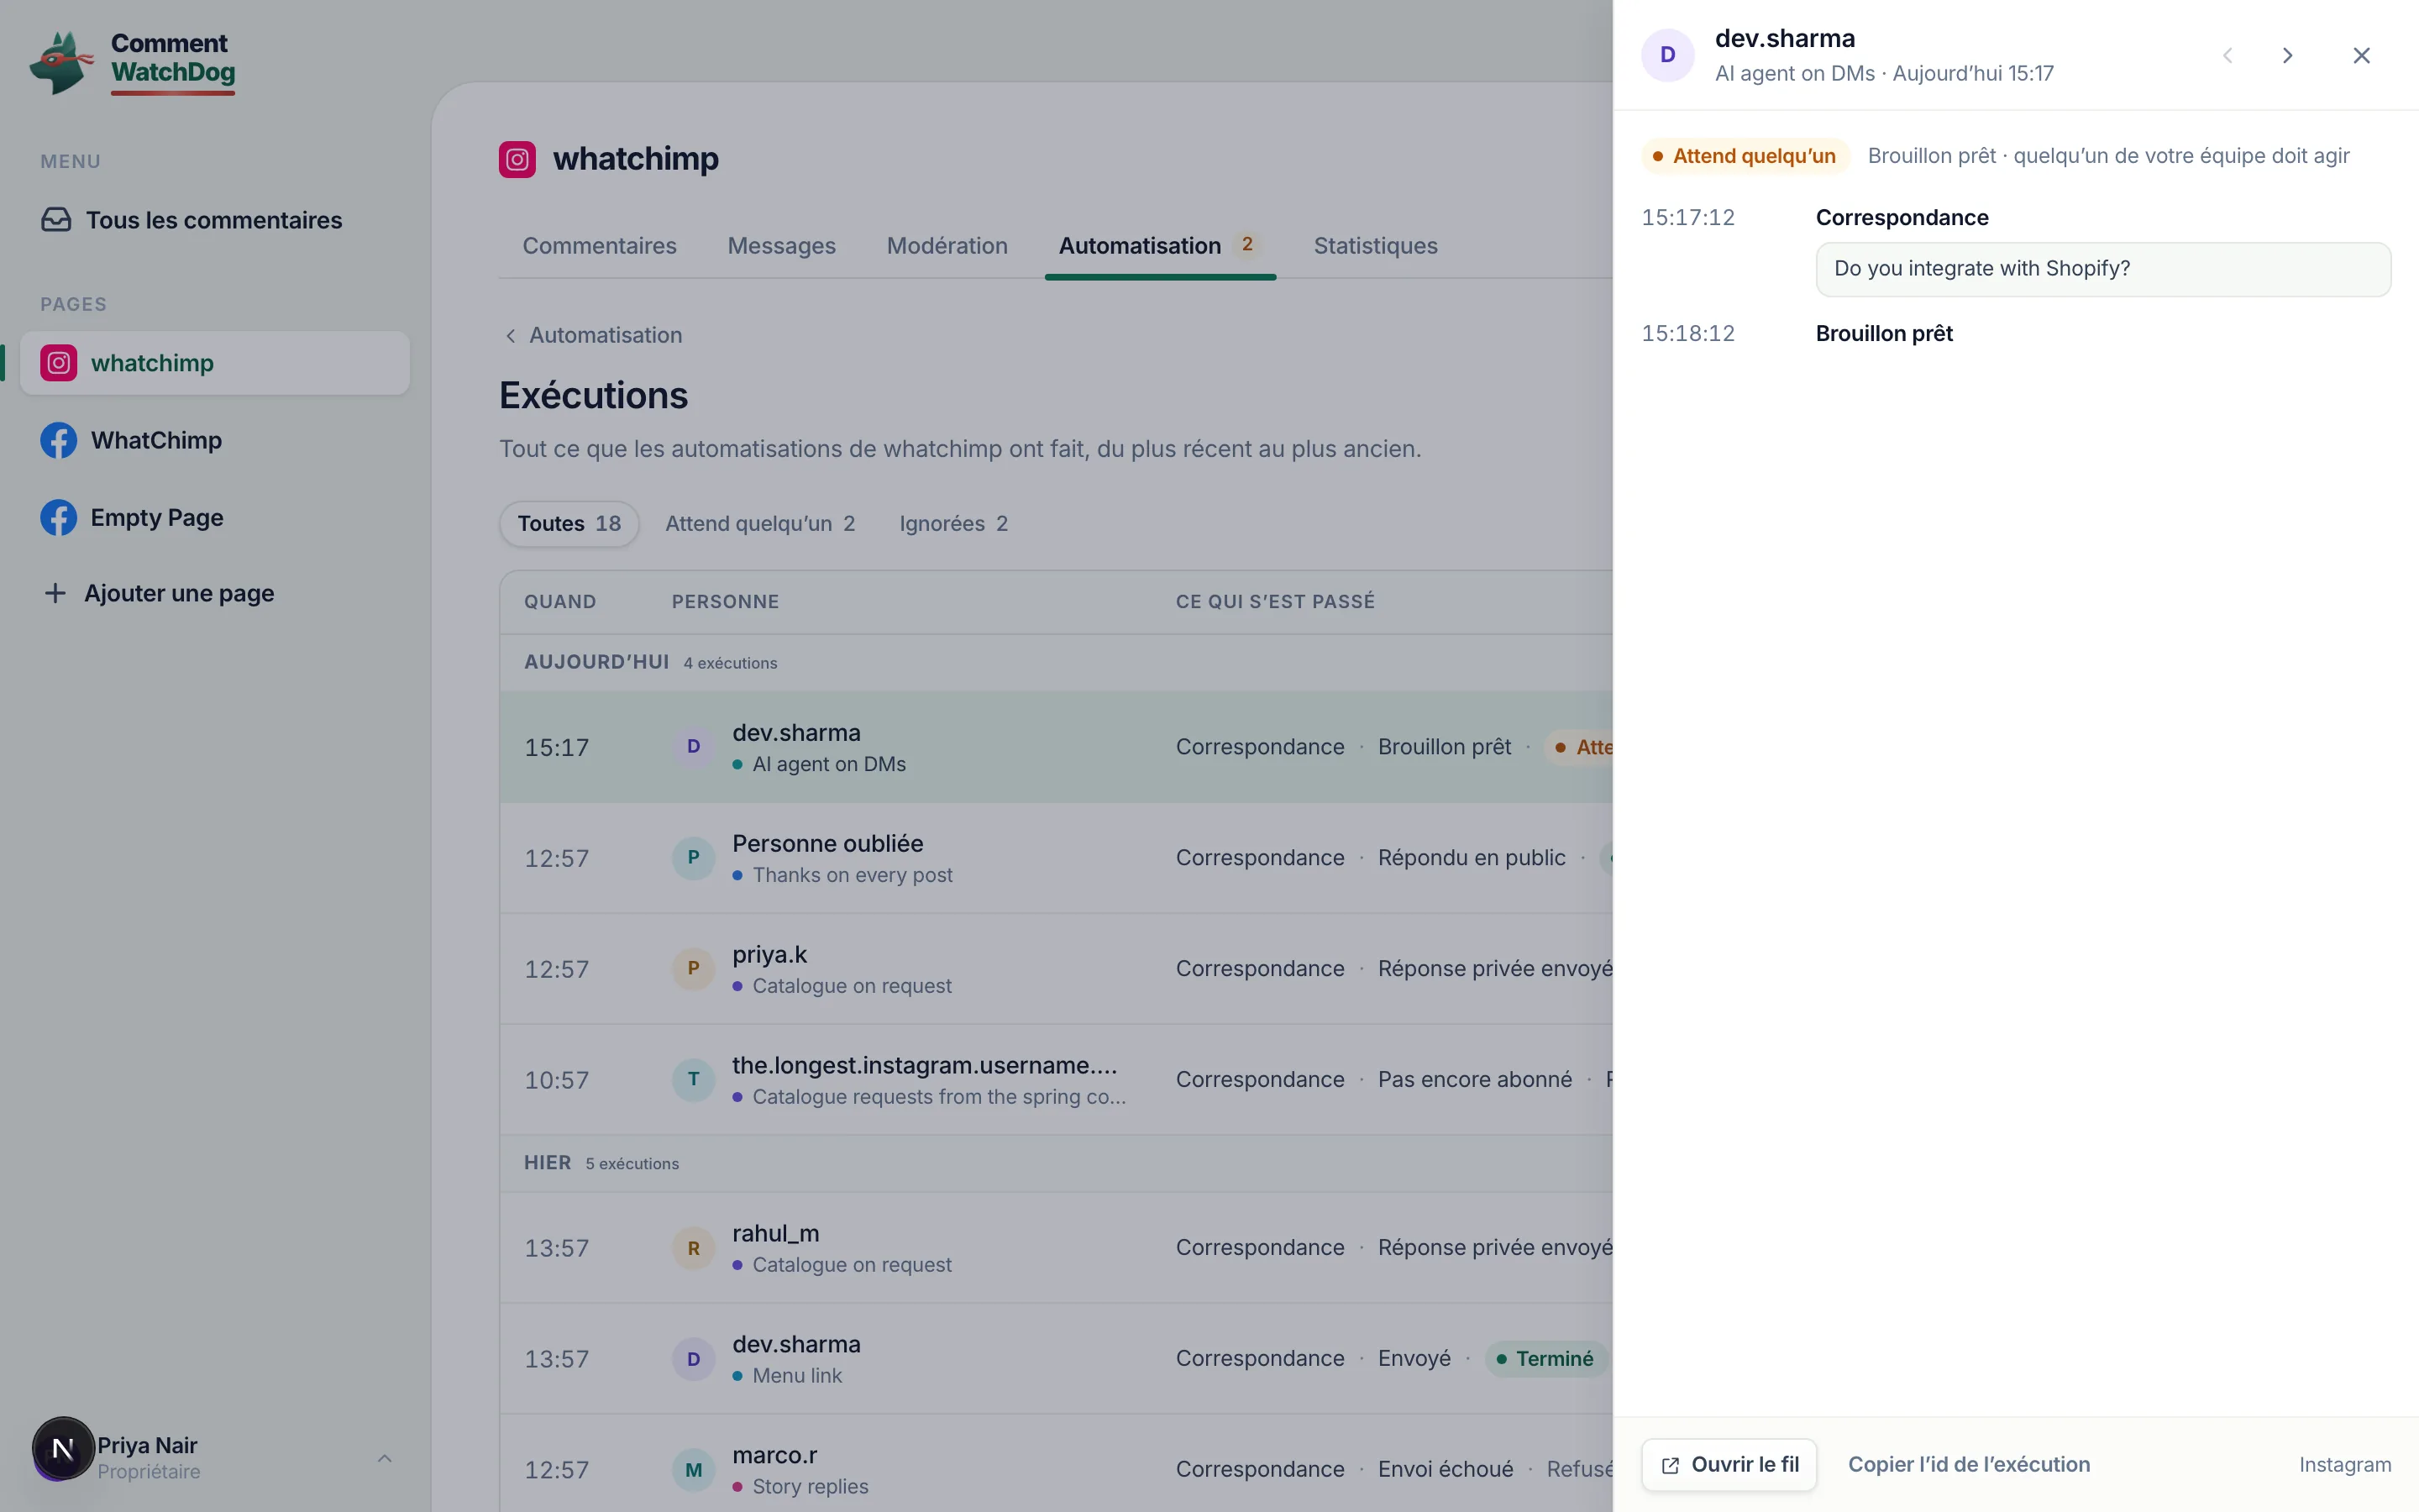2419x1512 pixels.
Task: Click the QUAND column header
Action: [x=559, y=602]
